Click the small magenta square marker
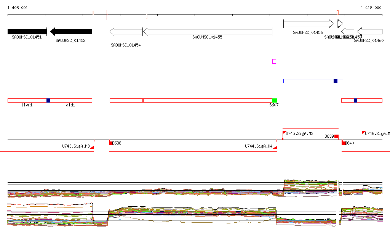Screen dimensions: 390x233 pyautogui.click(x=274, y=61)
